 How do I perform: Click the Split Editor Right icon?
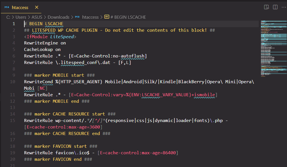(x=275, y=7)
